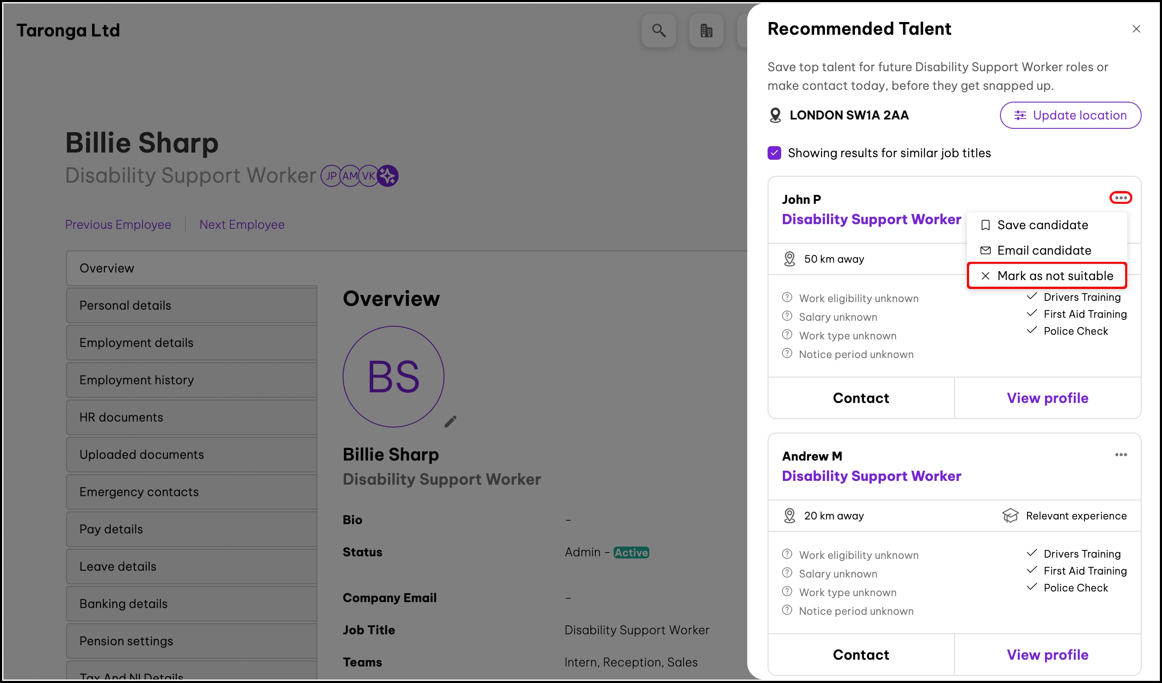Screen dimensions: 1162x683
Task: Click the sparkle recommended talent badge
Action: coord(388,176)
